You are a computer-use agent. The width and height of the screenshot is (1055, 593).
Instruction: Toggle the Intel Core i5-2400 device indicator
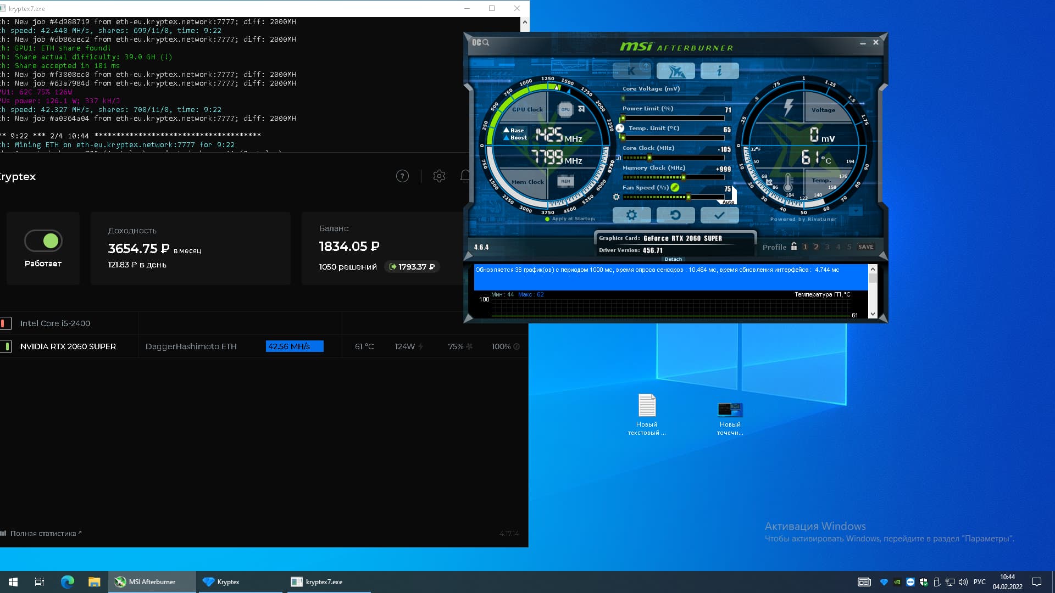(x=5, y=323)
